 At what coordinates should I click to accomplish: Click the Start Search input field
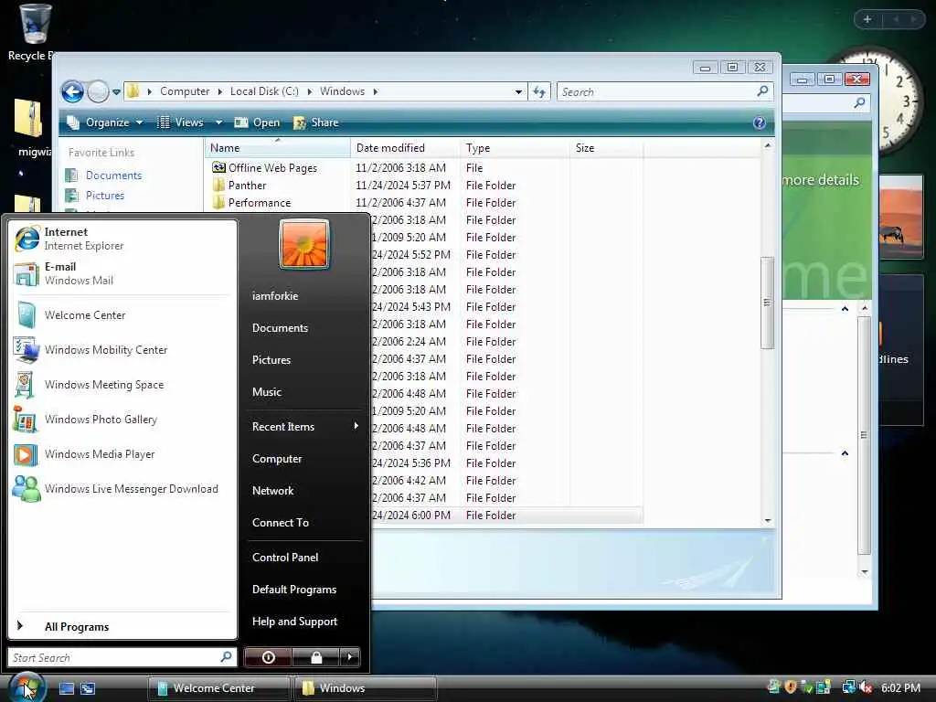(122, 658)
